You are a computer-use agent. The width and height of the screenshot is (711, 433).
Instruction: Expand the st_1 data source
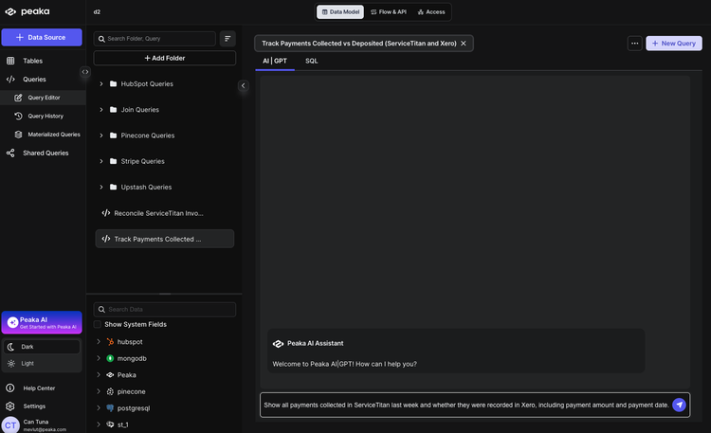(99, 424)
